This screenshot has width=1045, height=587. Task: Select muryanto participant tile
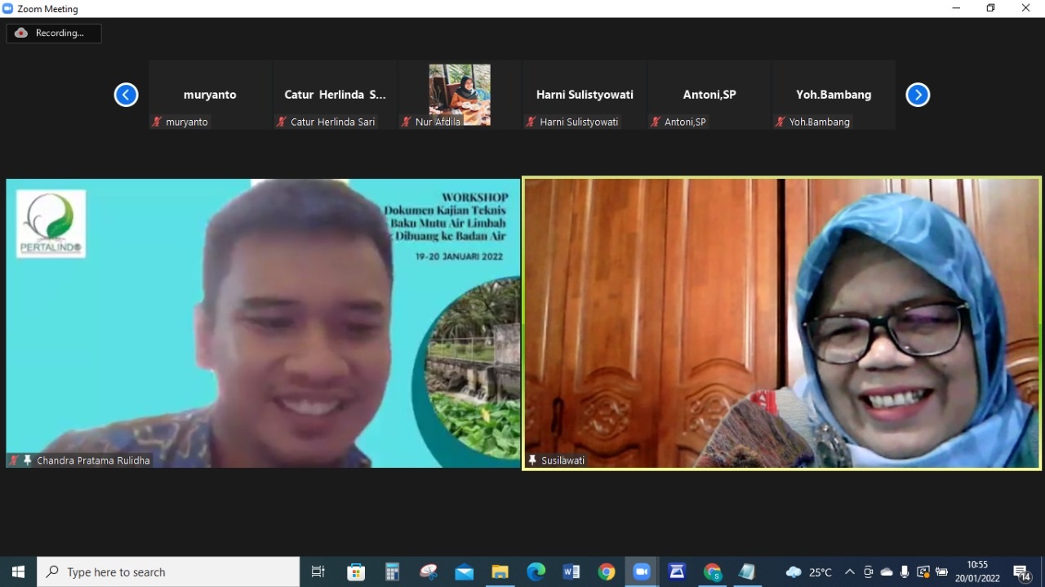[210, 95]
